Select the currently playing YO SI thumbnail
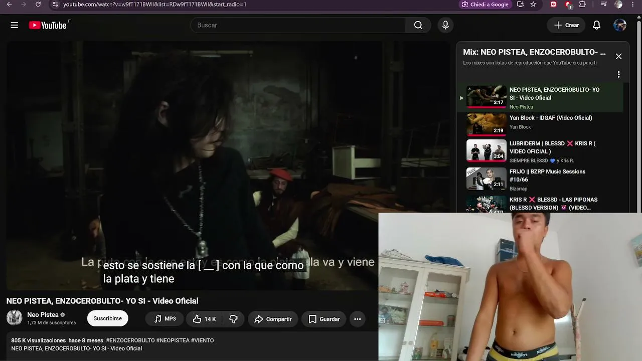The height and width of the screenshot is (361, 642). [x=487, y=97]
